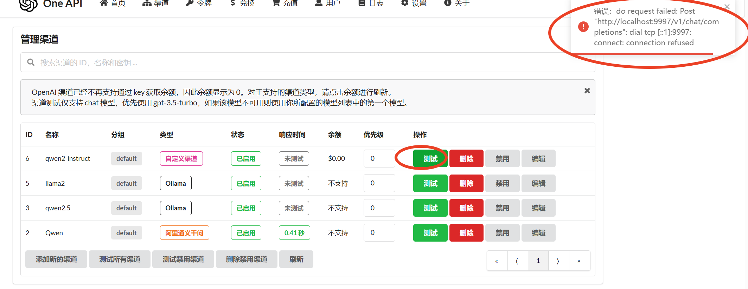The image size is (748, 289).
Task: Click the shopping cart icon for 充值
Action: [x=276, y=4]
